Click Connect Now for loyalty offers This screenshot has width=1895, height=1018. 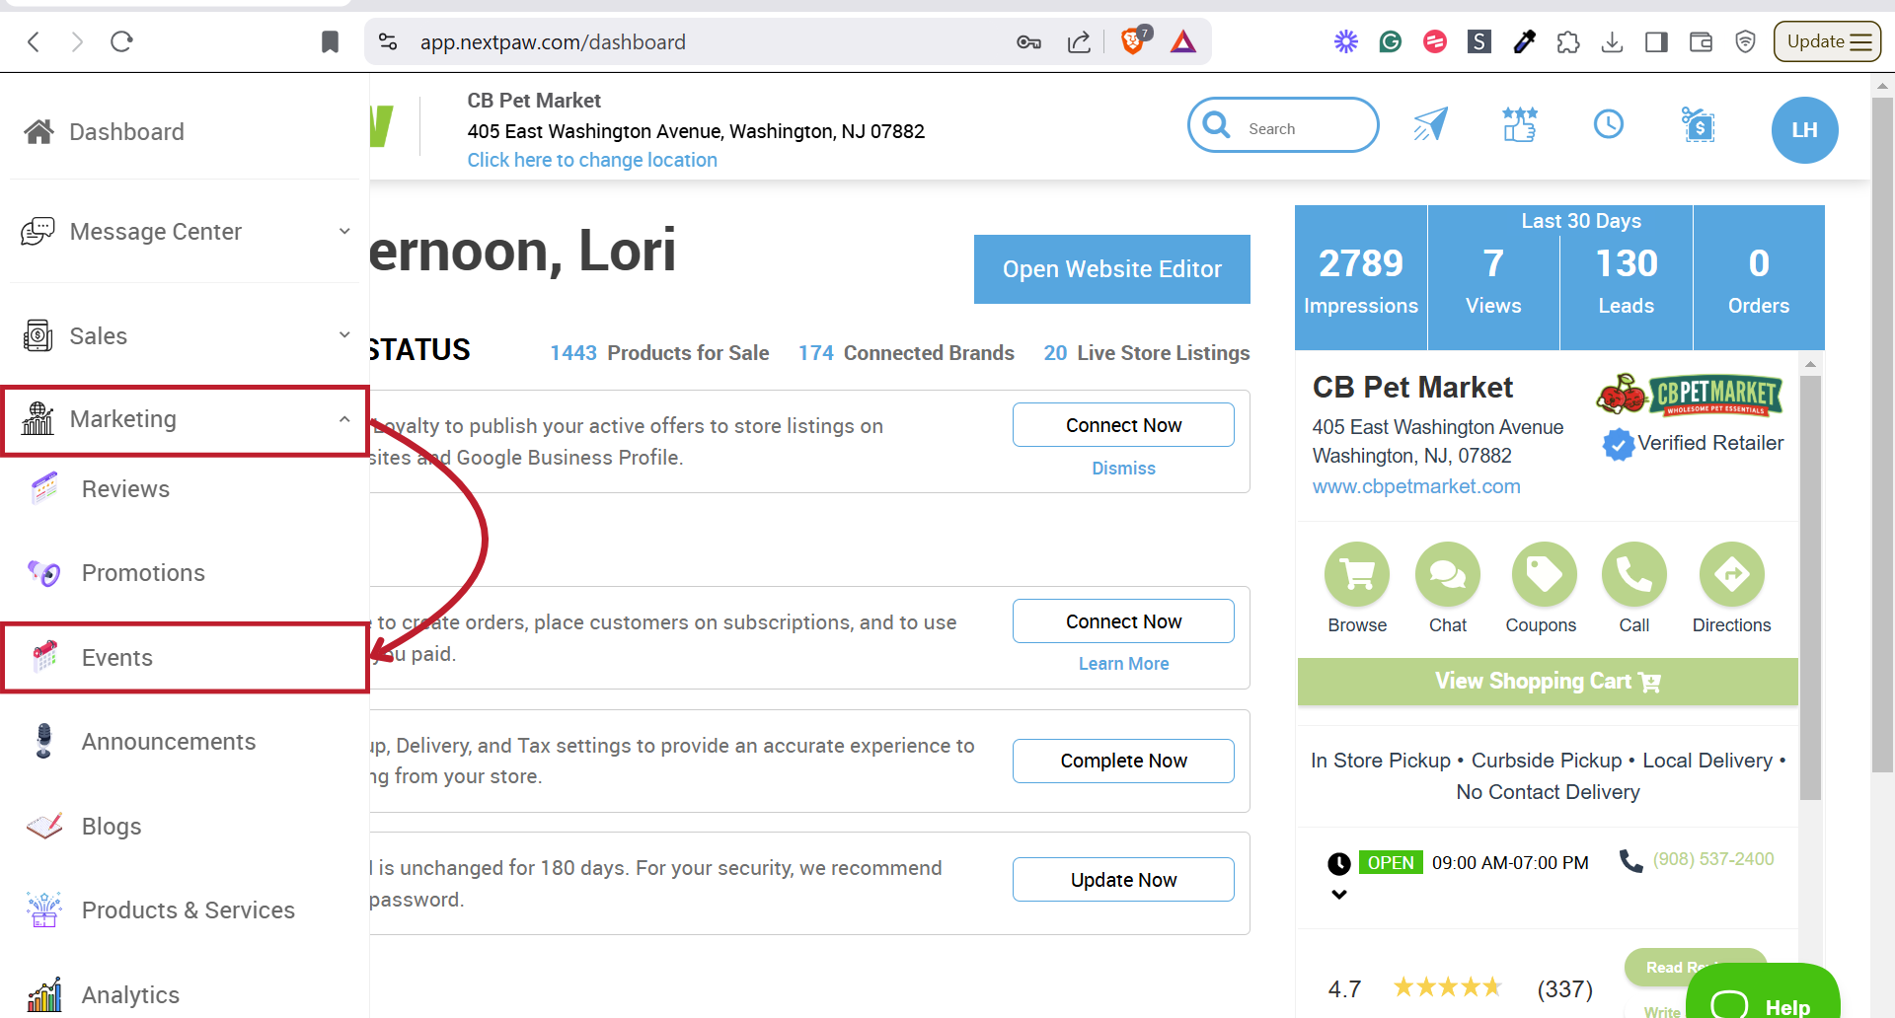click(x=1123, y=425)
